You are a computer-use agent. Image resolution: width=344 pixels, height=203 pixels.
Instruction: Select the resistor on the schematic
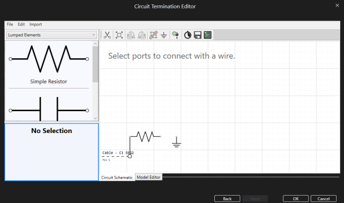145,136
